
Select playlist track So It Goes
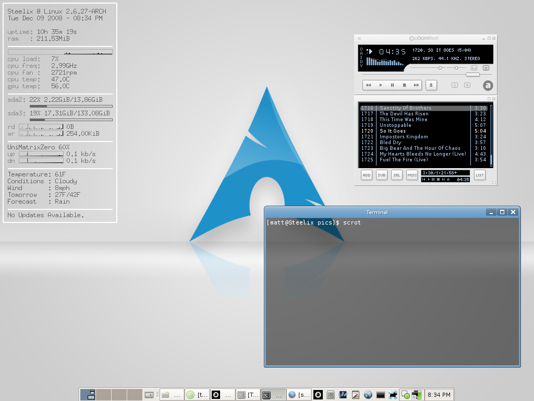pos(424,131)
